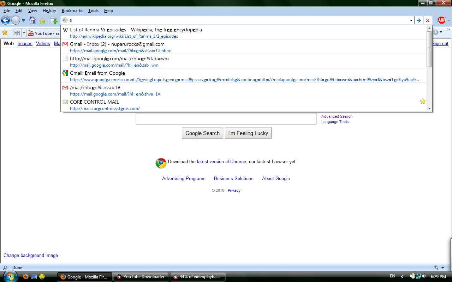Click the envelope icon beside CORE CONTROL MAIL
This screenshot has height=282, width=452.
pos(65,102)
